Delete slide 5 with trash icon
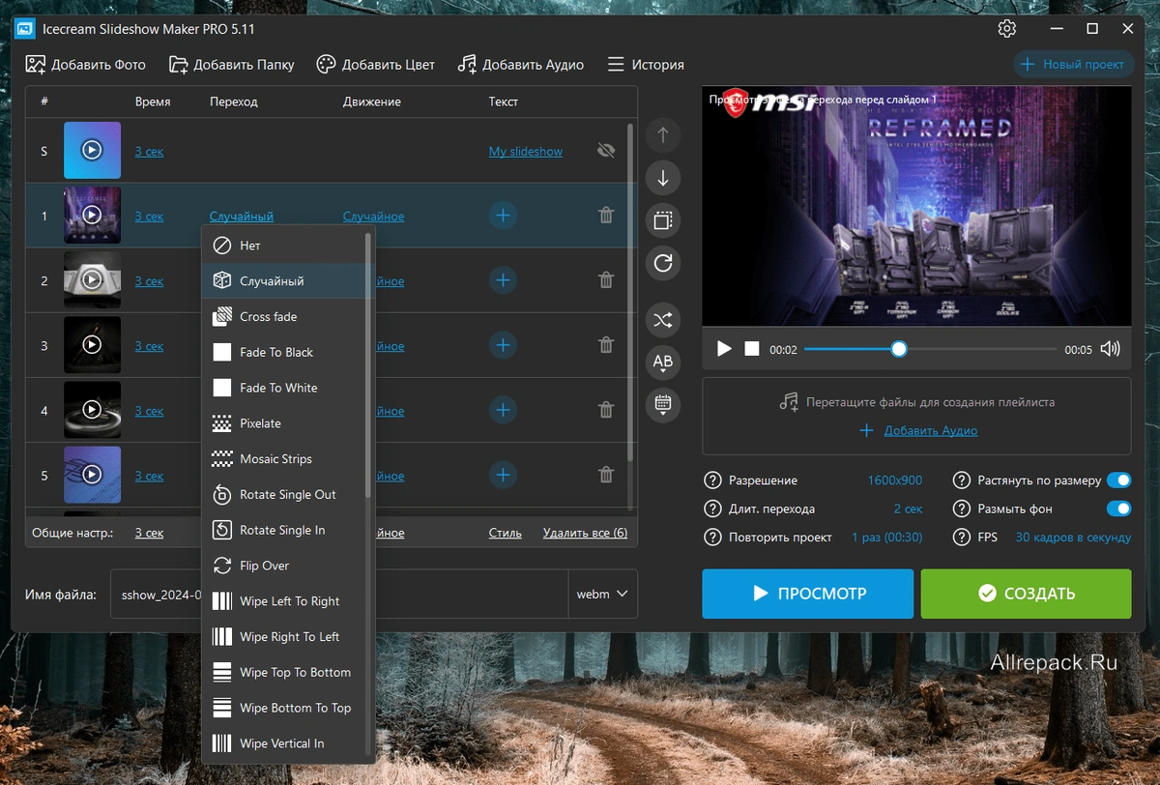Viewport: 1160px width, 785px height. pyautogui.click(x=606, y=475)
